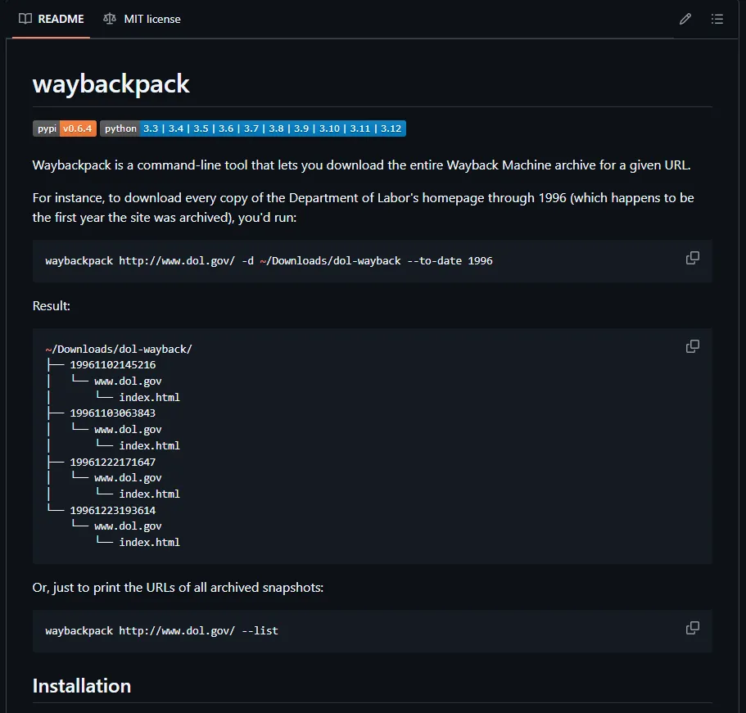Click the copy icon next to the first code block
746x713 pixels.
tap(692, 257)
